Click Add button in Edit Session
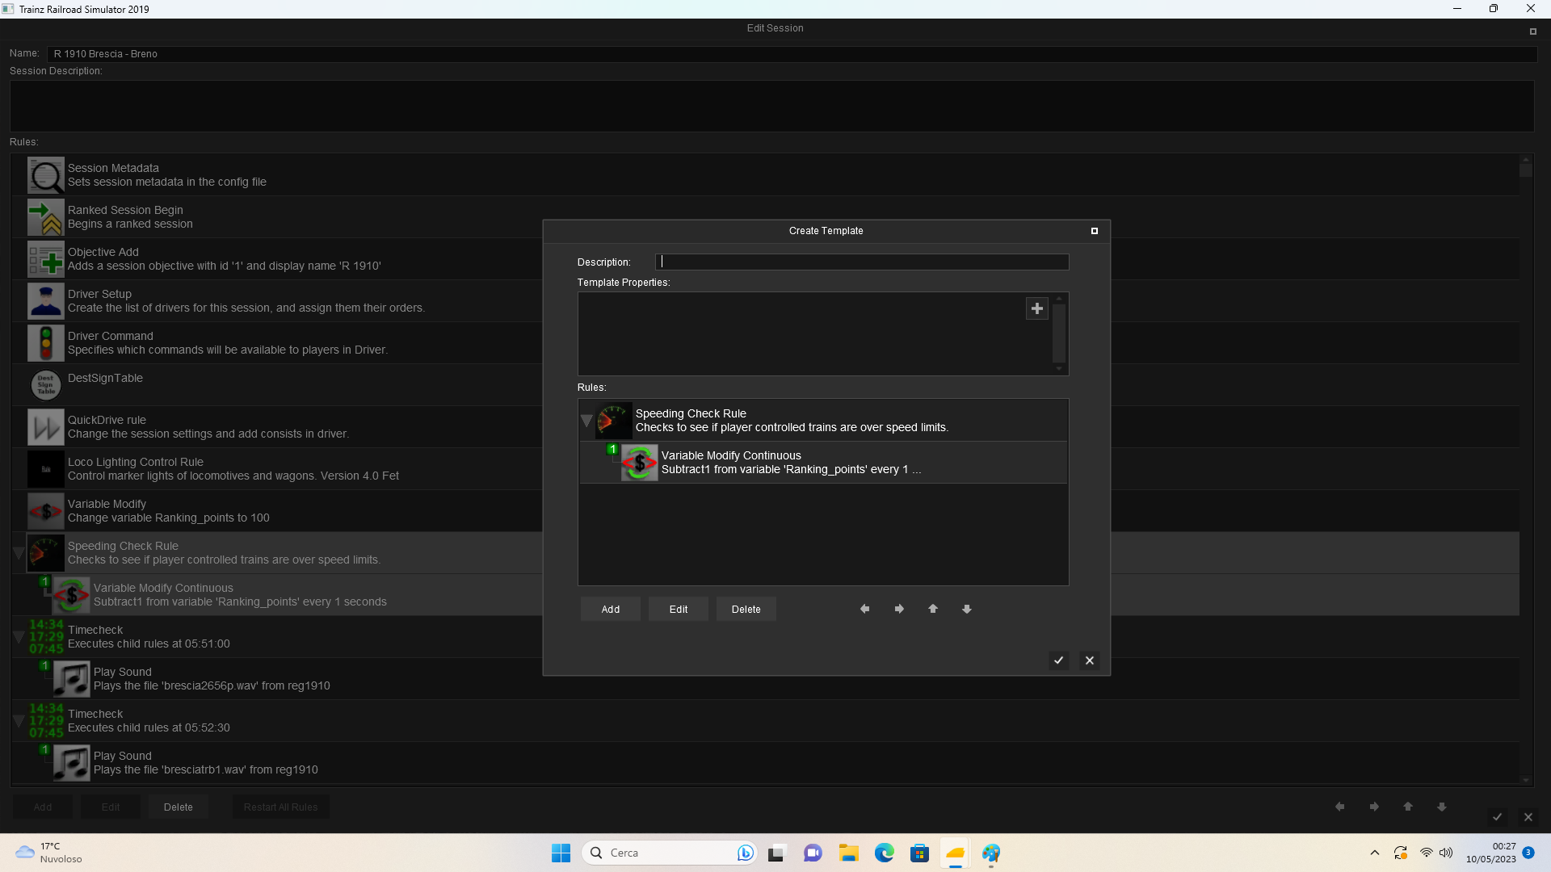The width and height of the screenshot is (1551, 872). tap(43, 807)
